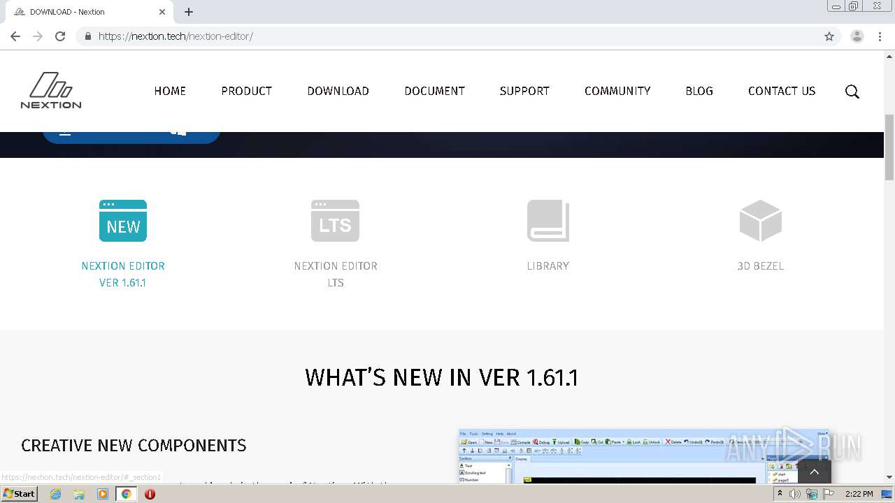Click the LIBRARY label
895x503 pixels.
click(548, 266)
